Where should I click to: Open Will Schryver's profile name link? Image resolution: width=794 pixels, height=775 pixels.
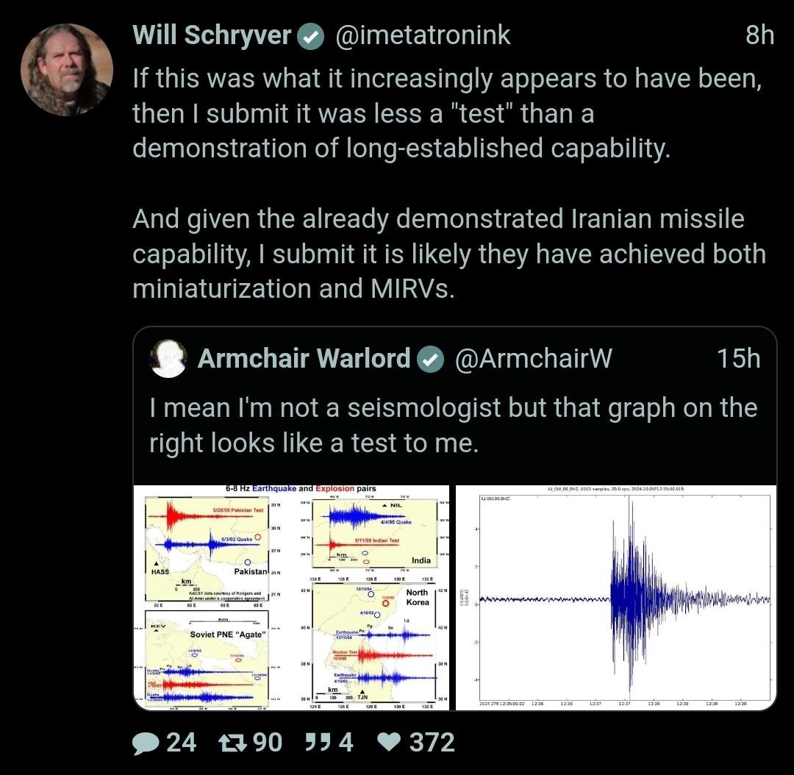[212, 35]
